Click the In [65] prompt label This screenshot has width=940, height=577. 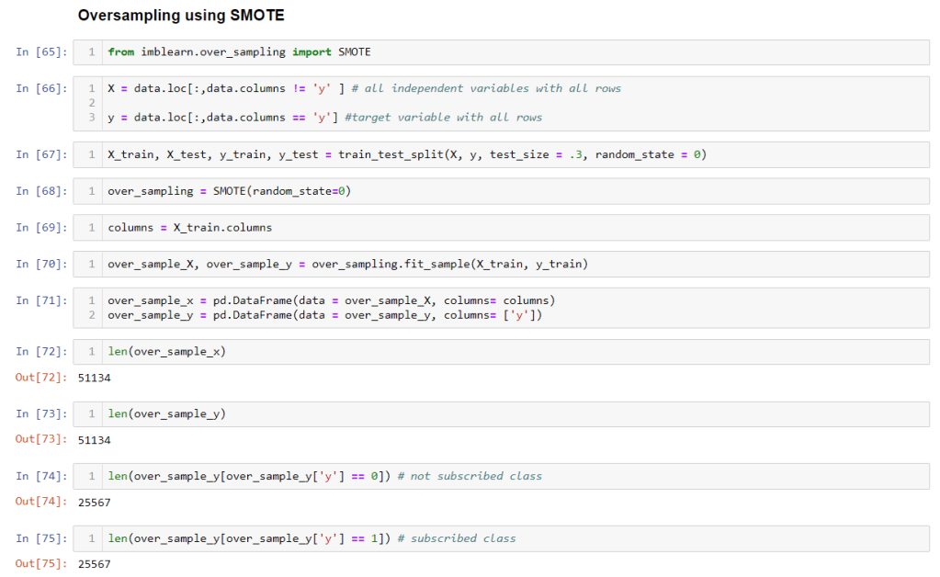[41, 52]
